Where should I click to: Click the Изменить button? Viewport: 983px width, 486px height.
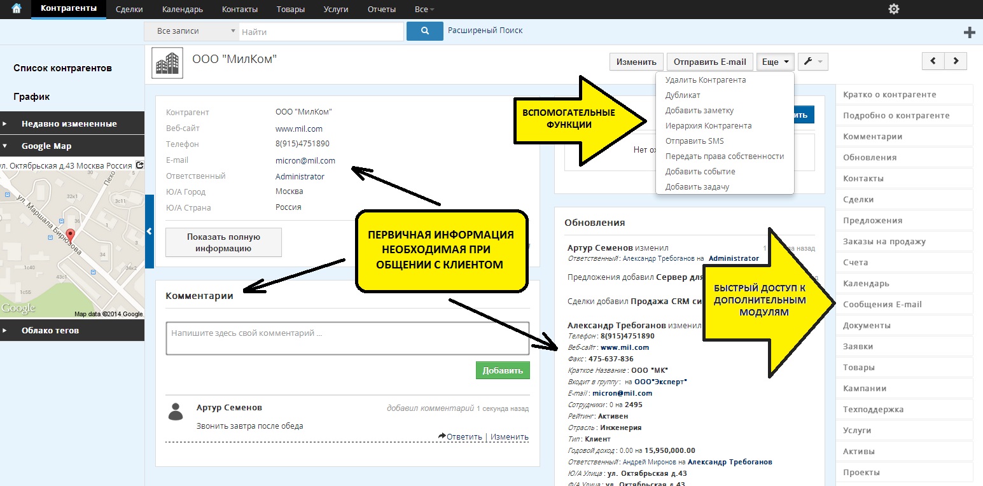[636, 62]
